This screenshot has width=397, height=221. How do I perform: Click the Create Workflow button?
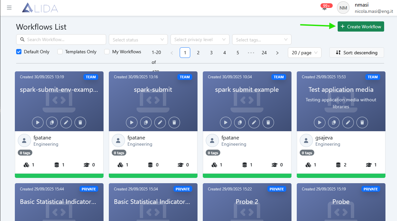point(361,26)
